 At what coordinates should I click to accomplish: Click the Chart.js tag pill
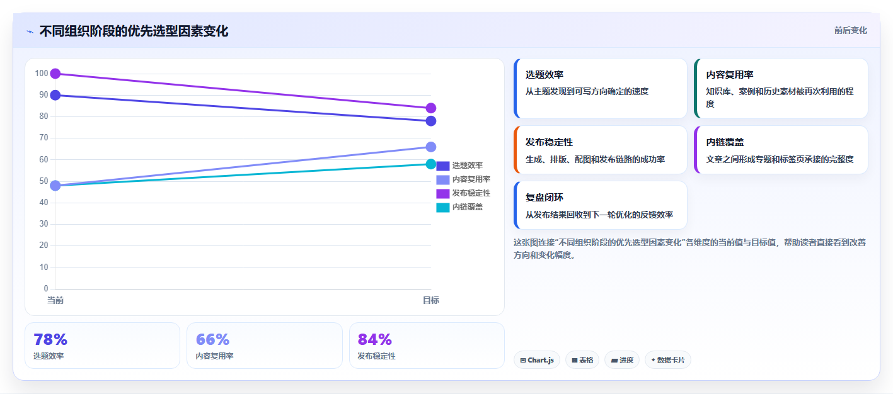click(x=537, y=360)
